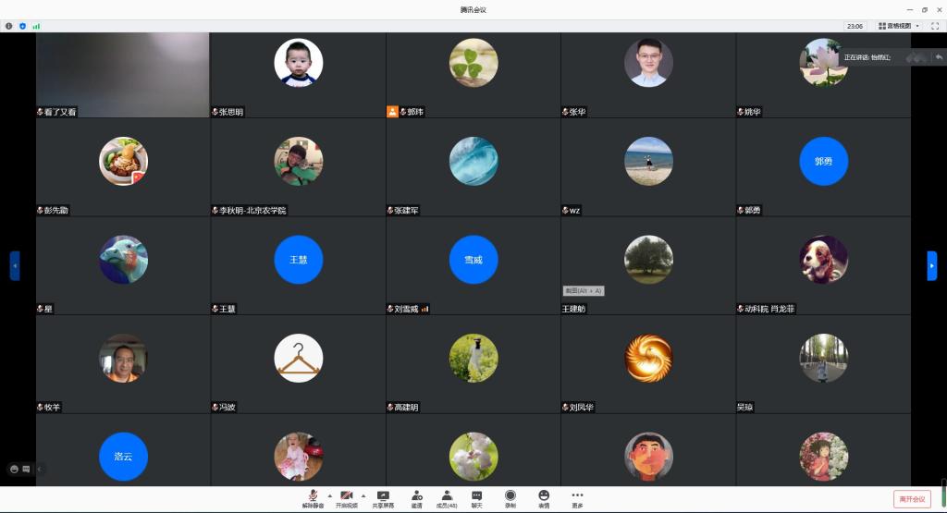Select 张华's participant tile

pos(647,75)
